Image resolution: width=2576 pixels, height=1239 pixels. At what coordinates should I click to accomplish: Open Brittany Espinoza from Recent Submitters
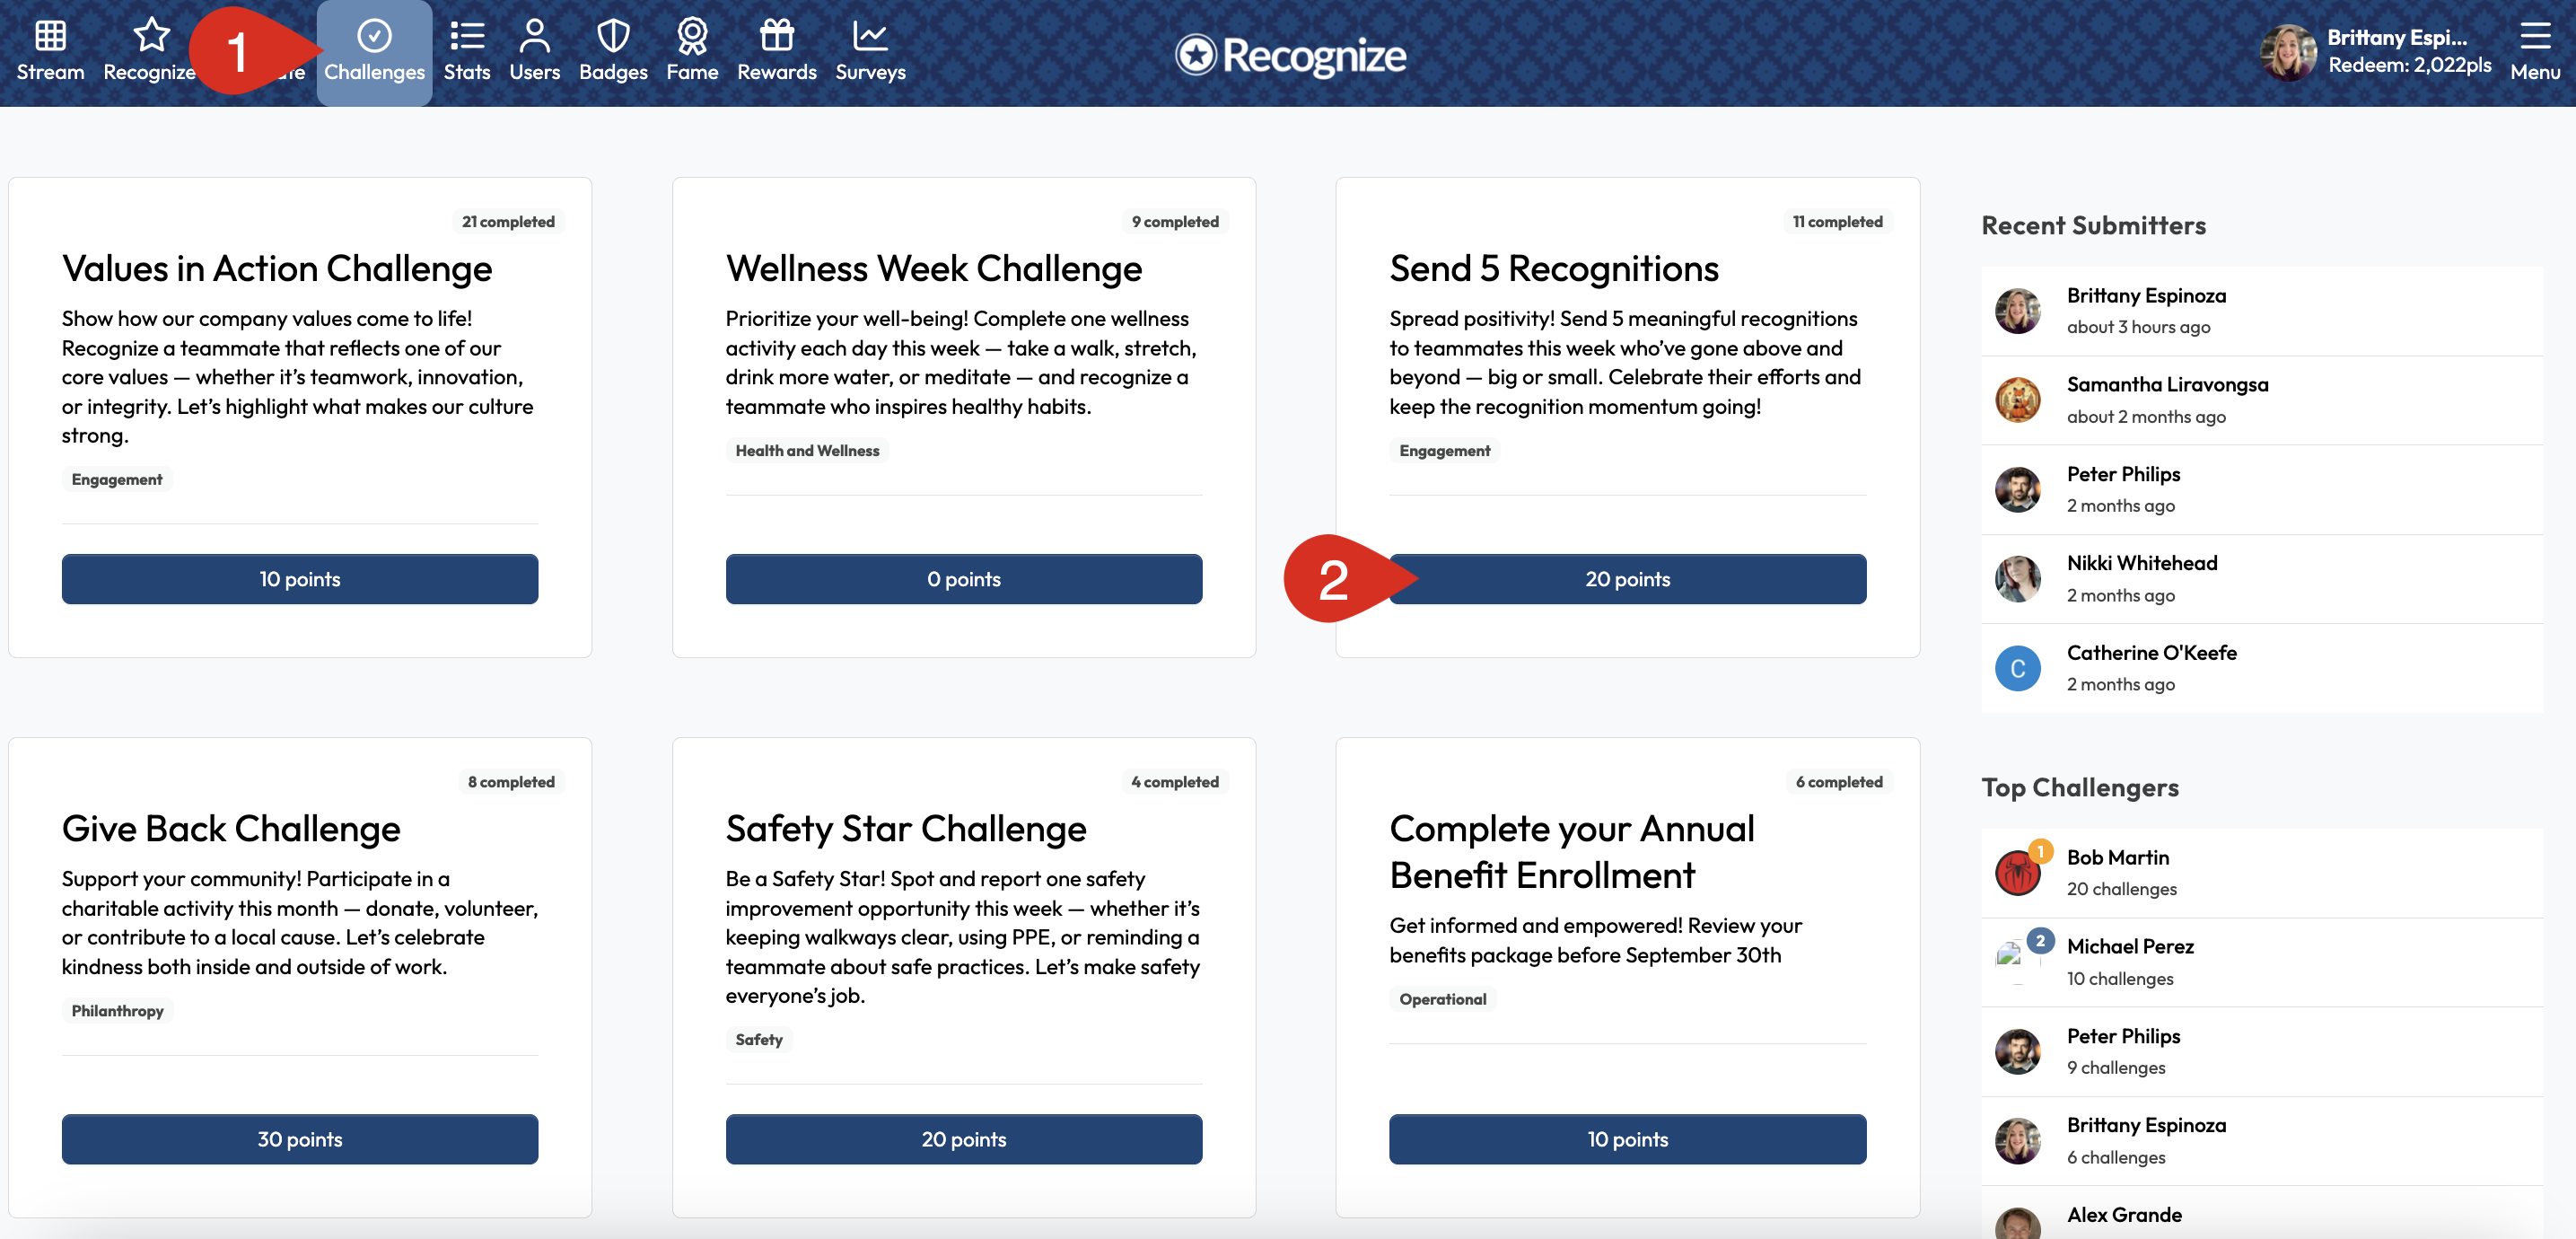(x=2146, y=295)
